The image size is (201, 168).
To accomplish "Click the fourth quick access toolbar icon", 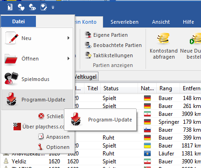I will [43, 7].
